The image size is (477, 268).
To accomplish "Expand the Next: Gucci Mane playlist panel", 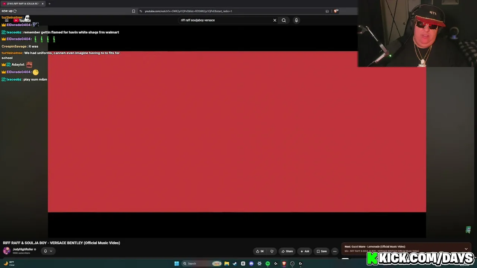I will tap(466, 249).
